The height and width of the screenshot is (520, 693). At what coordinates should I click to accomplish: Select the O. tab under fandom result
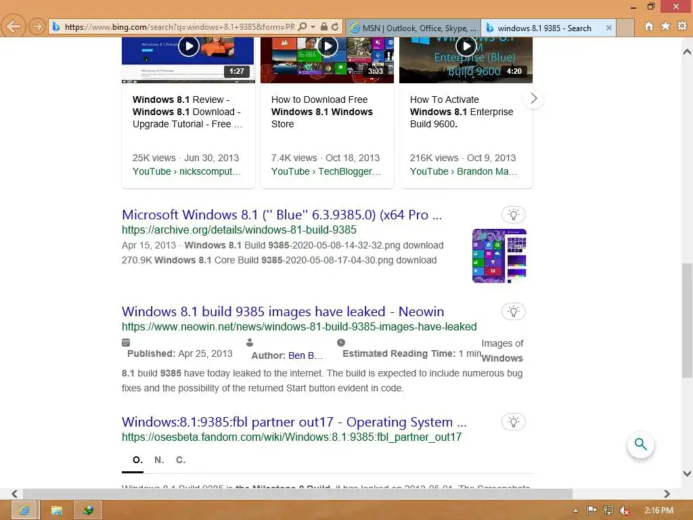coord(137,460)
